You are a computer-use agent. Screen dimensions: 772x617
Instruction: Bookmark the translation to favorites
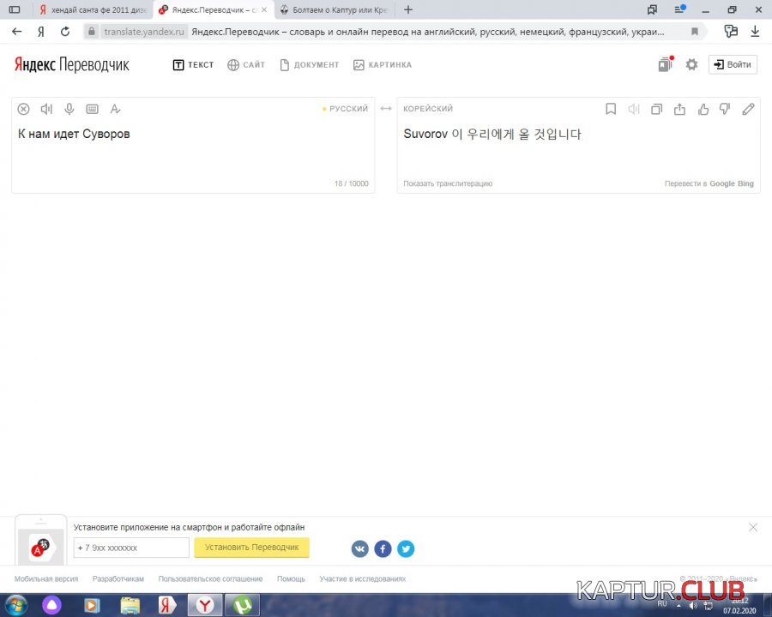[x=611, y=109]
